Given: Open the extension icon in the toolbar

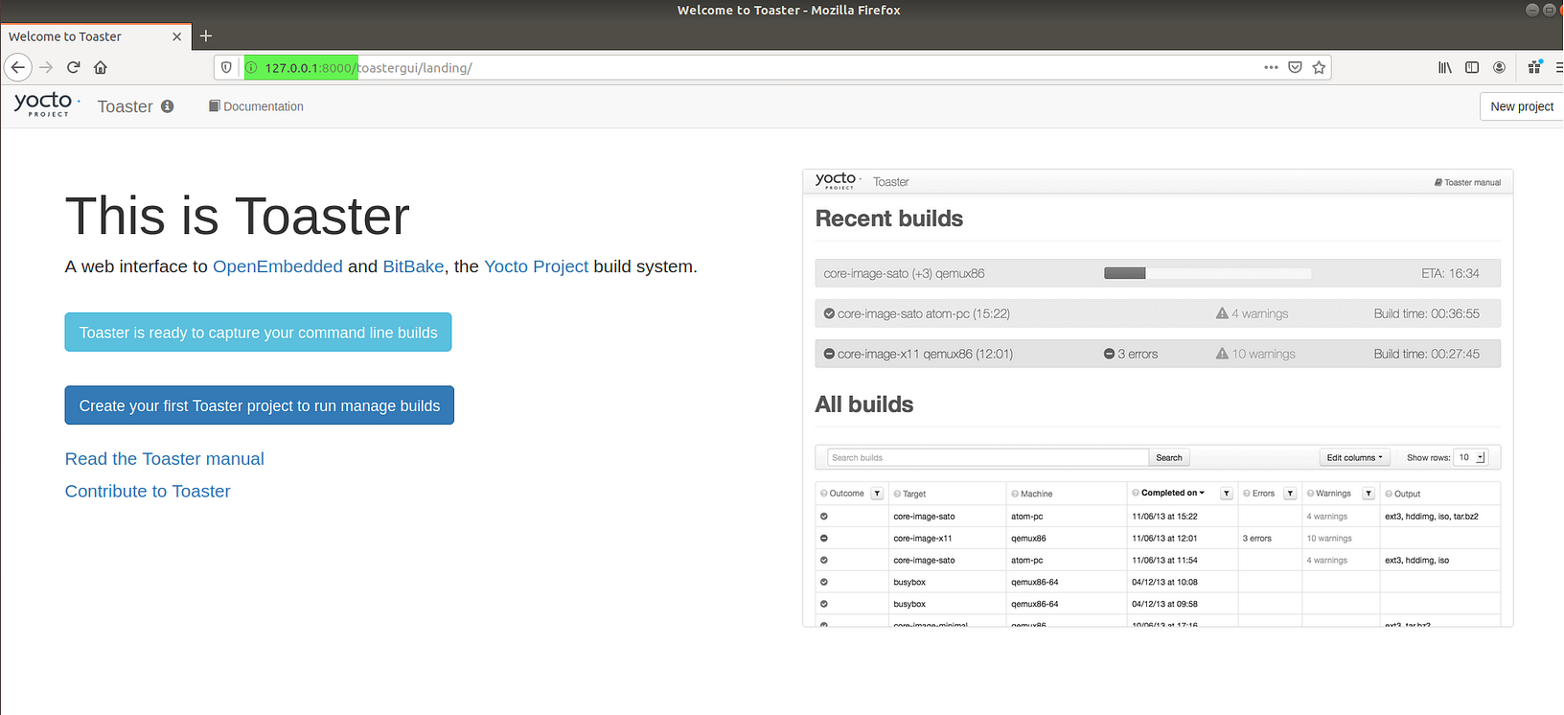Looking at the screenshot, I should coord(1534,67).
